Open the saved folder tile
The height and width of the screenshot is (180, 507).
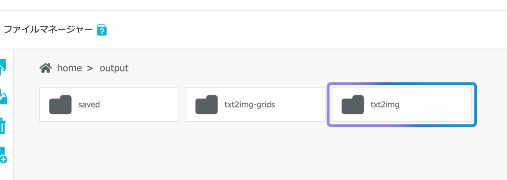109,105
